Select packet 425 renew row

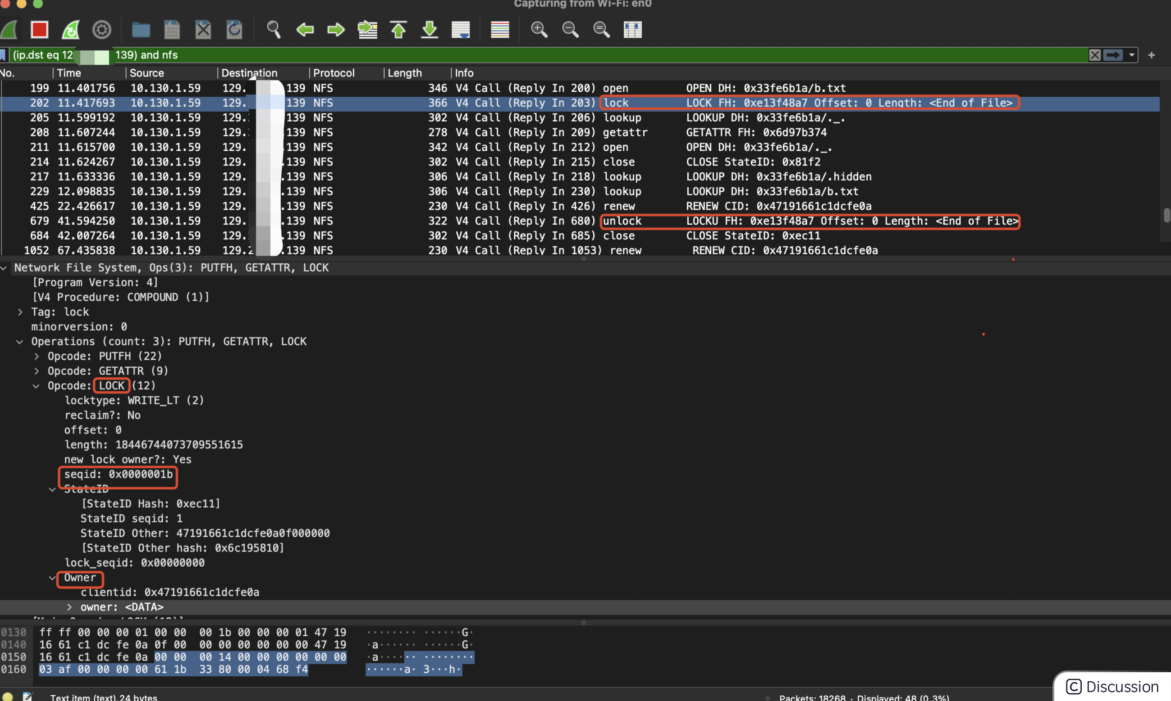580,206
